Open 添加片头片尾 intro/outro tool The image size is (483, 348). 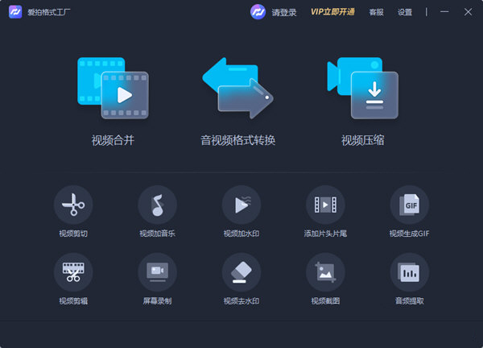pyautogui.click(x=325, y=205)
